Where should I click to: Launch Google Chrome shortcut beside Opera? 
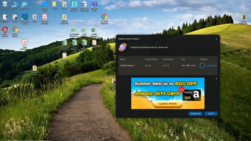[15, 31]
